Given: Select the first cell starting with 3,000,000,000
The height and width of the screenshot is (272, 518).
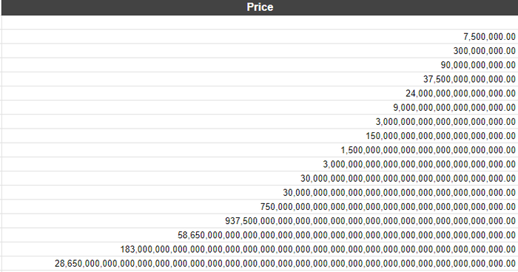Looking at the screenshot, I should pyautogui.click(x=260, y=121).
